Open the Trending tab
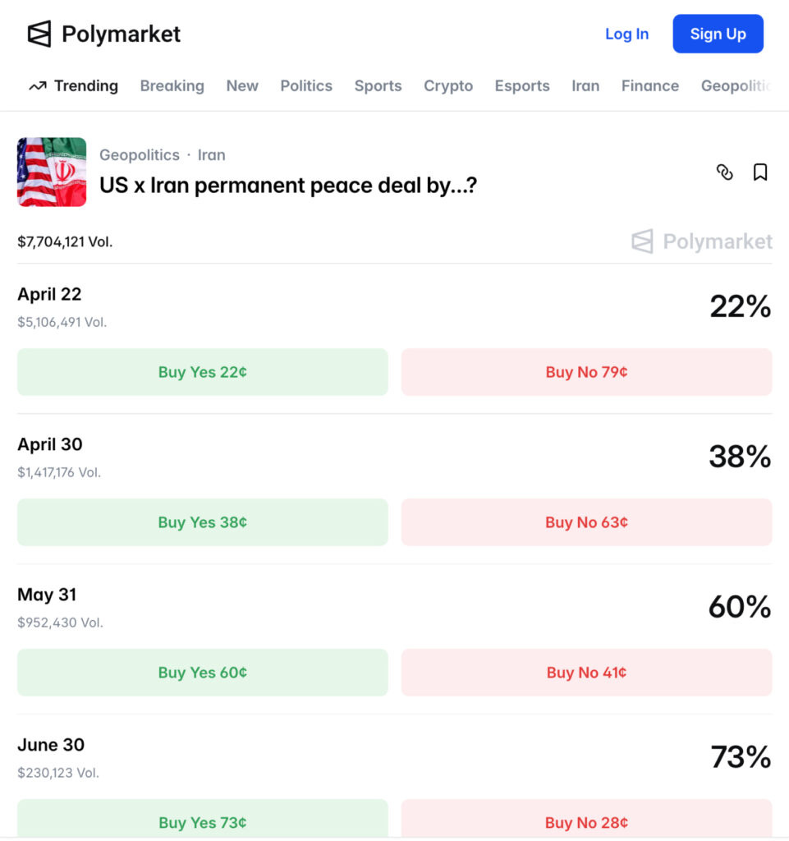Image resolution: width=789 pixels, height=841 pixels. [74, 85]
